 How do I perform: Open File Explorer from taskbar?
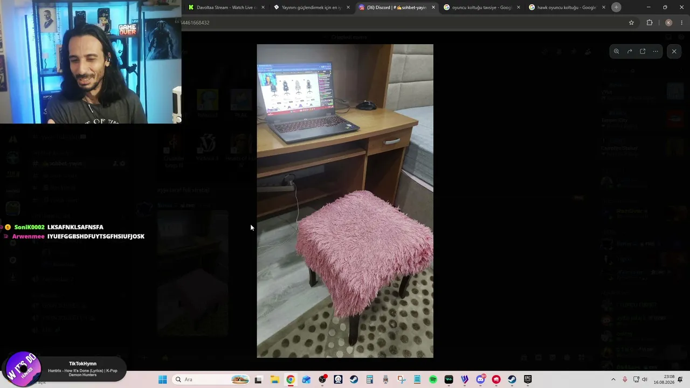coord(274,379)
